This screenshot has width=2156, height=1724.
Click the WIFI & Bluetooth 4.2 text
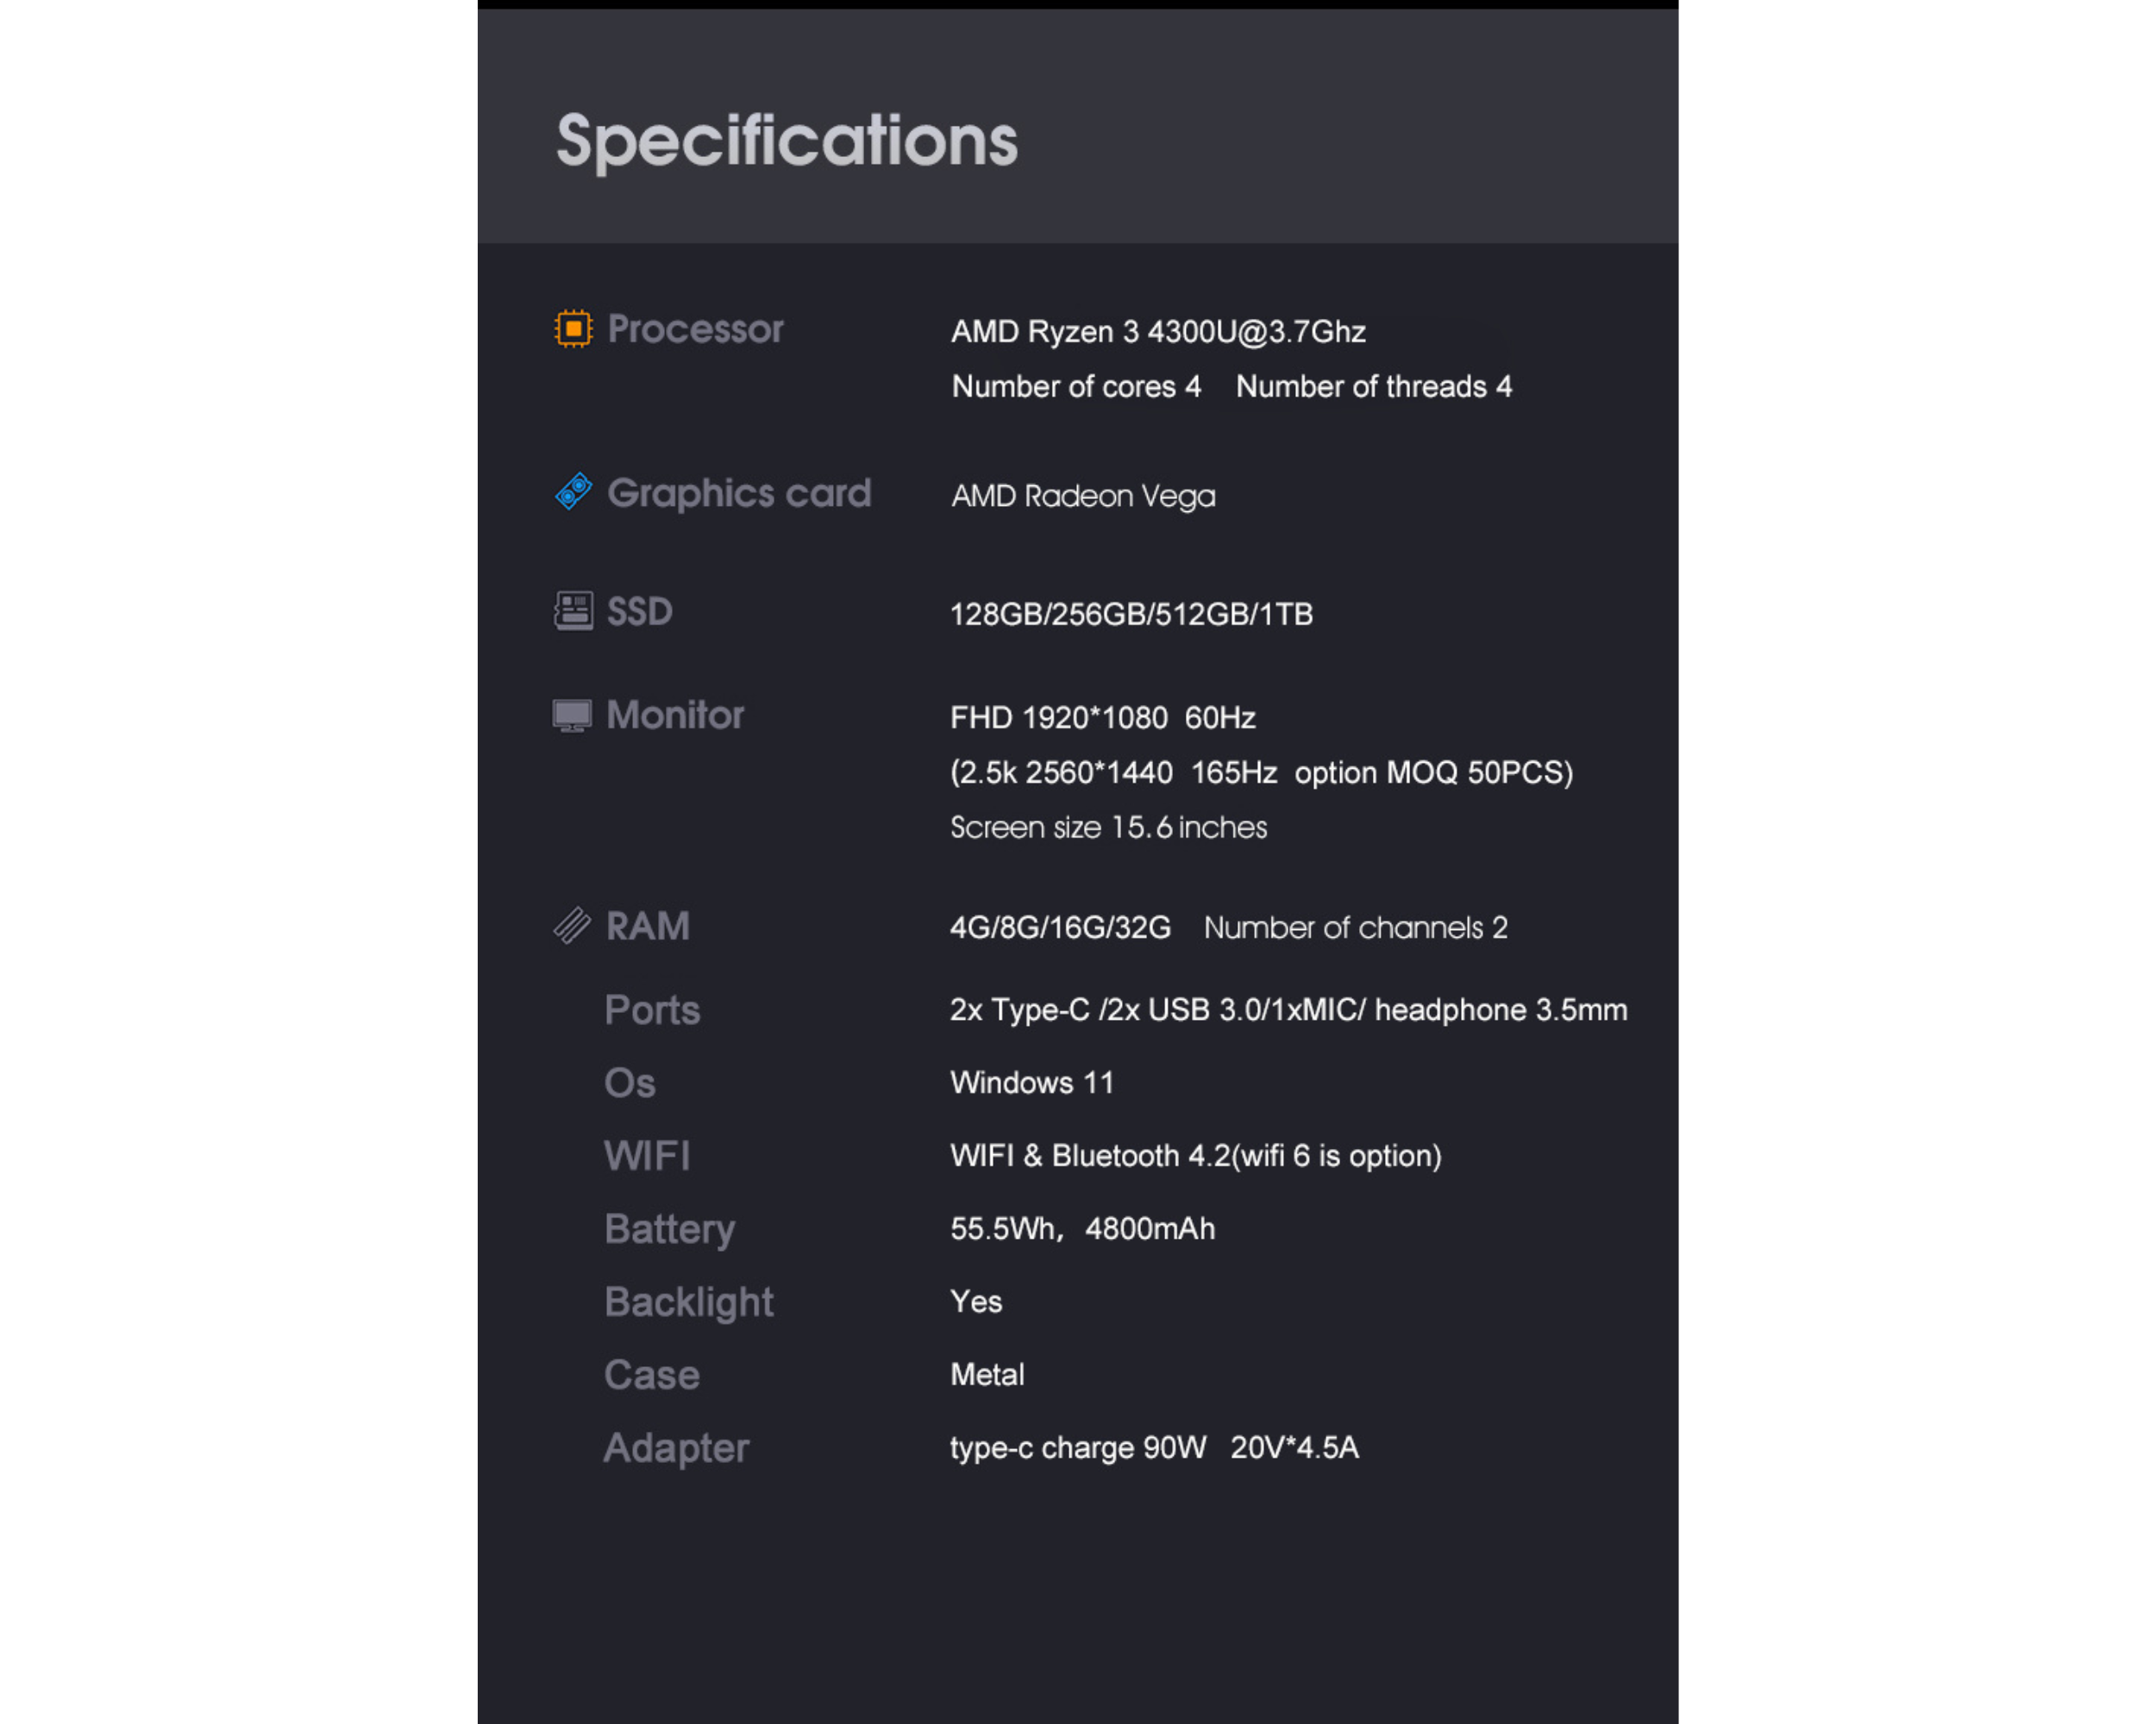point(1195,1155)
